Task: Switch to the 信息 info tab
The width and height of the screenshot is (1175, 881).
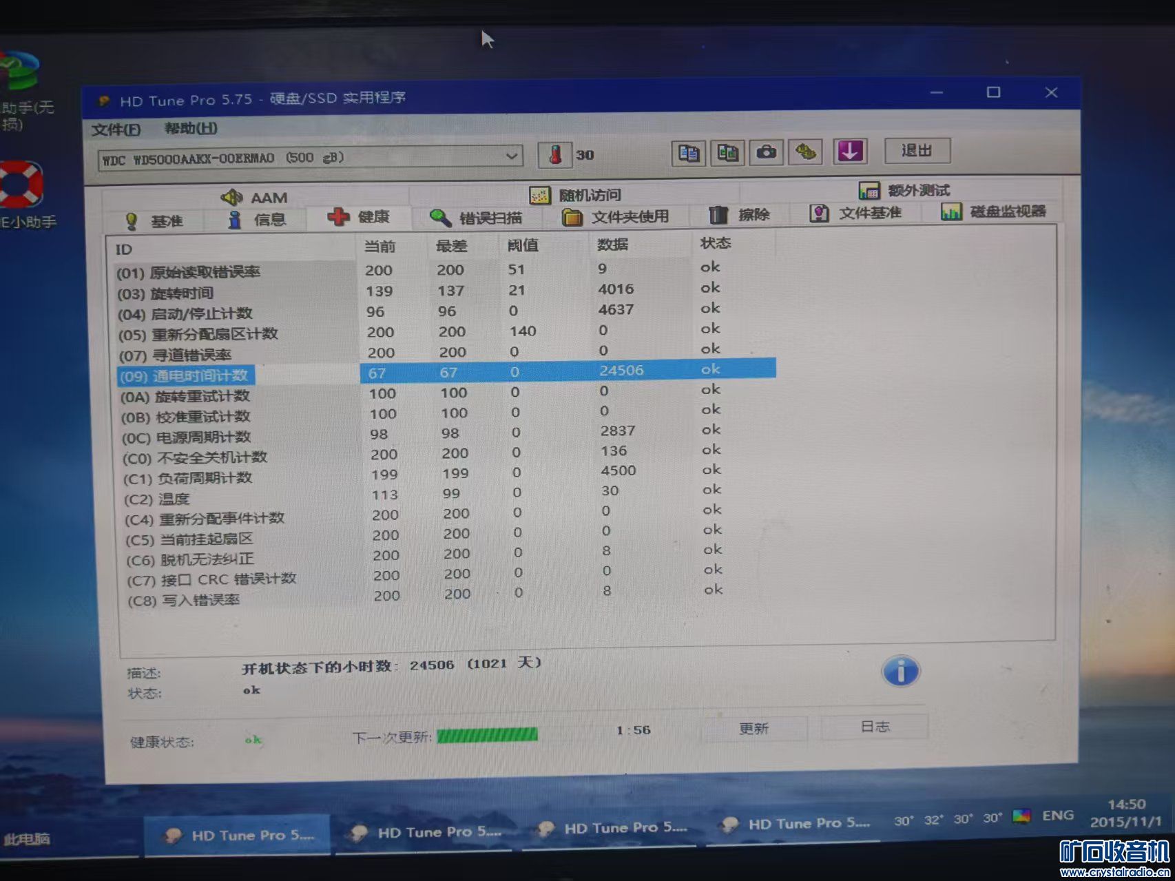Action: pos(258,220)
